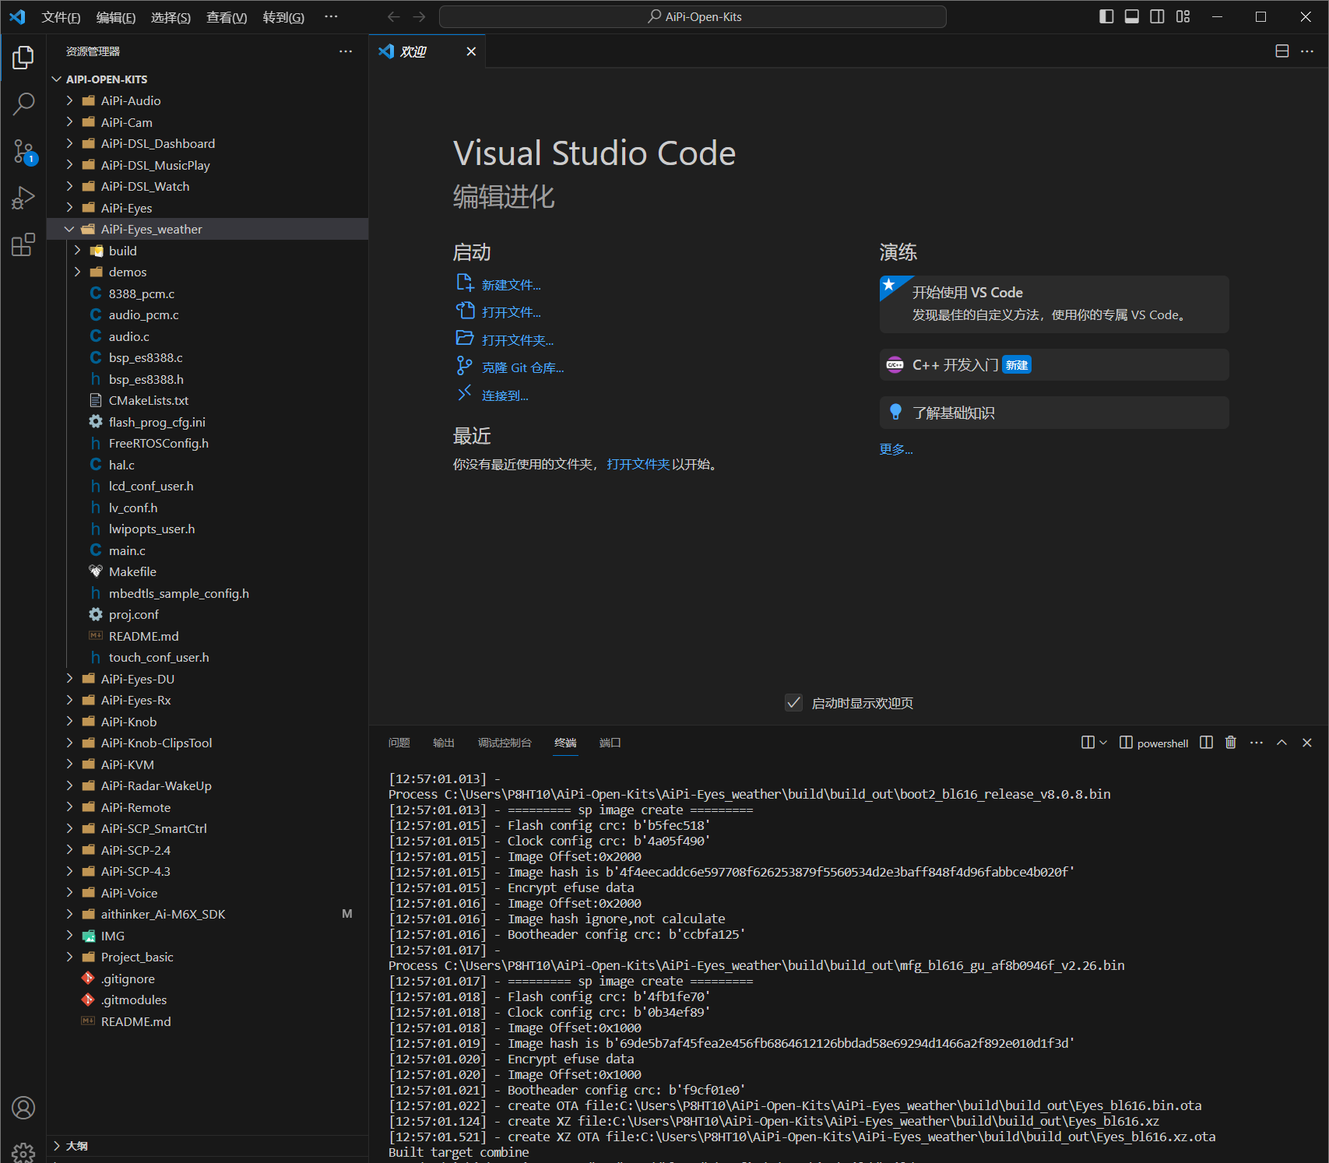The height and width of the screenshot is (1163, 1329).
Task: Open the Manage gear icon
Action: (x=23, y=1152)
